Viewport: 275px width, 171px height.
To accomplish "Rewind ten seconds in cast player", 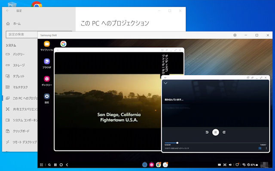I will [207, 132].
